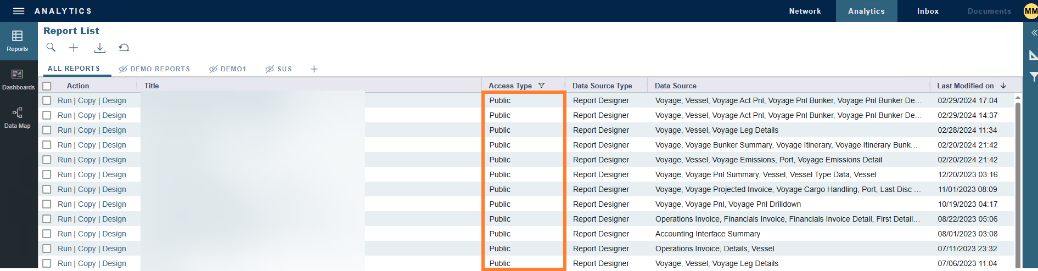Expand the right side panel chevron
Screen dimensions: 1038x271
pyautogui.click(x=1034, y=33)
